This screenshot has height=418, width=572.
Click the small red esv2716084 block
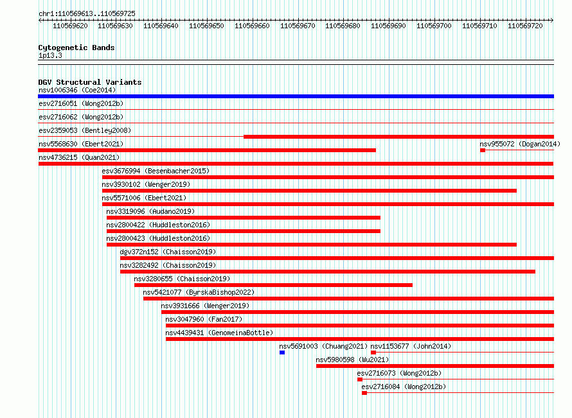pyautogui.click(x=364, y=393)
